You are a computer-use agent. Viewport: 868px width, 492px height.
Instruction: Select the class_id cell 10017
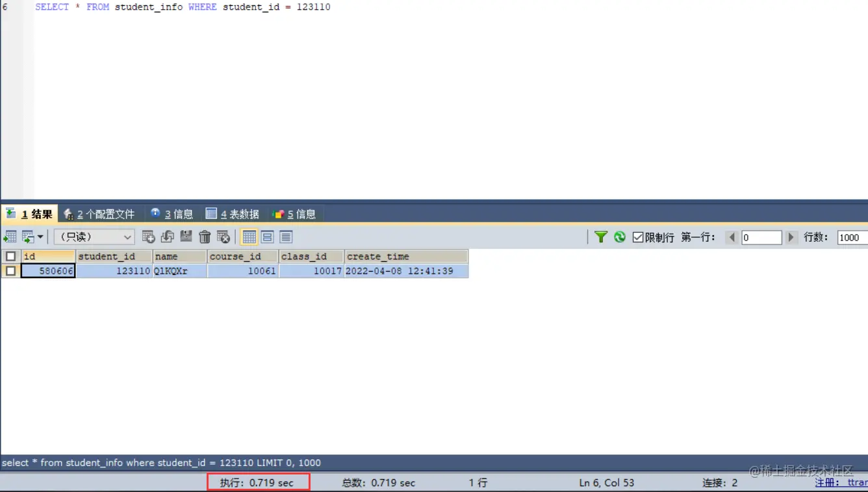[x=311, y=271]
